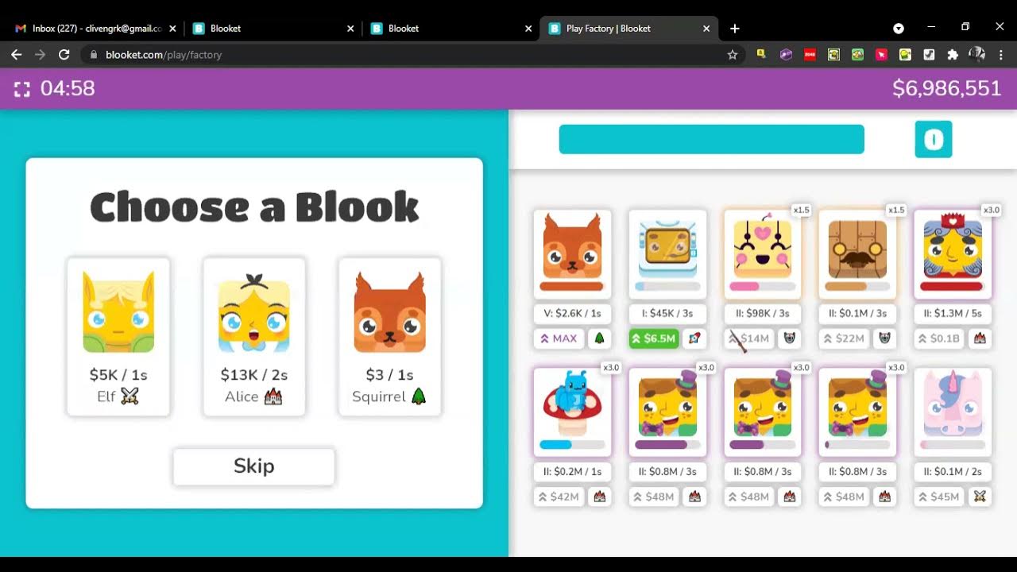Screen dimensions: 1017x572
Task: Click the $22M upgrade button
Action: [x=845, y=338]
